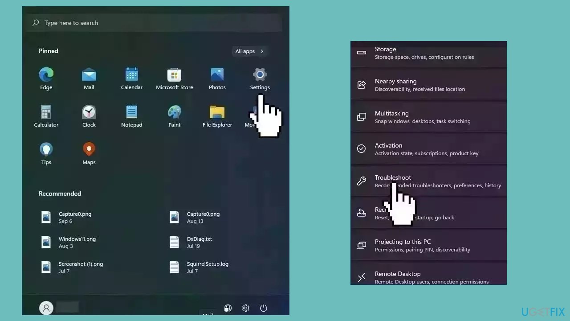This screenshot has width=570, height=321.
Task: Click the Multitasking windows icon
Action: (x=362, y=117)
